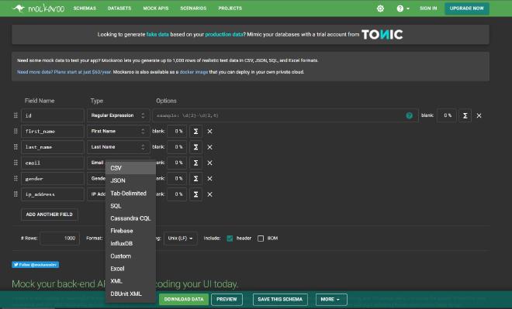Click the SIGN IN link

(x=428, y=9)
